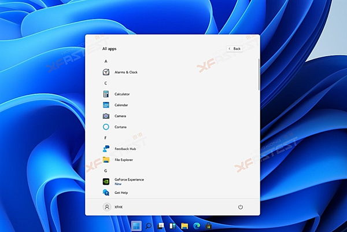Select the "Cortana" text entry
The height and width of the screenshot is (232, 347).
point(121,127)
